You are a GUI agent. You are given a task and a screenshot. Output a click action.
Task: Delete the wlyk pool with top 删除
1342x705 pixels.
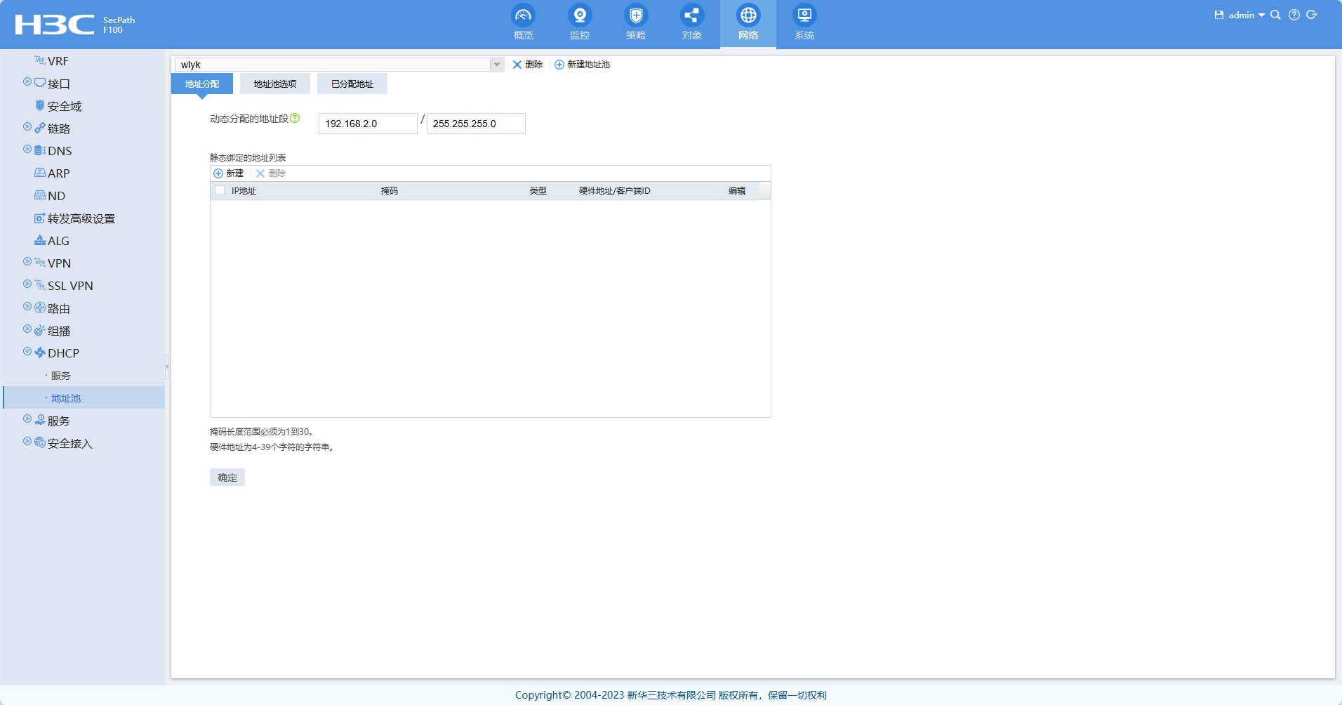(x=527, y=65)
